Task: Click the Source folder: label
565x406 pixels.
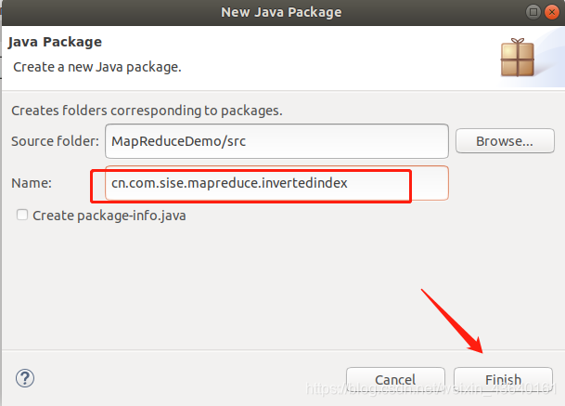Action: (x=55, y=141)
